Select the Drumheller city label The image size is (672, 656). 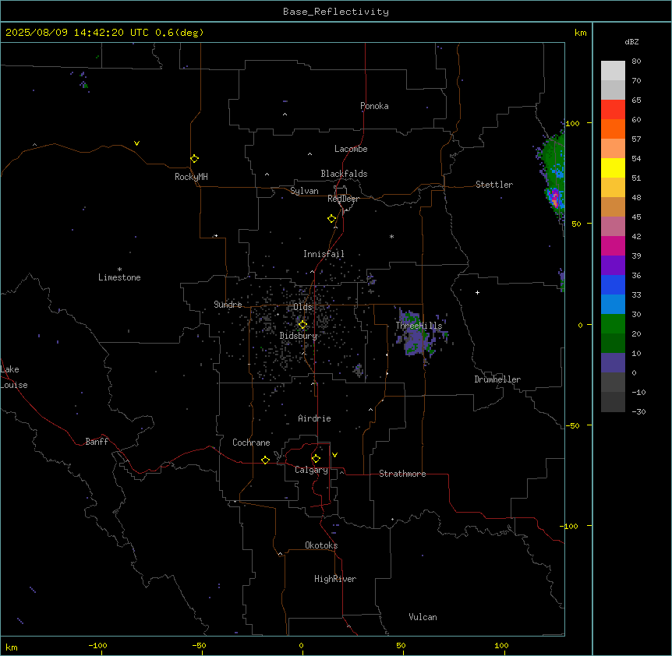497,379
